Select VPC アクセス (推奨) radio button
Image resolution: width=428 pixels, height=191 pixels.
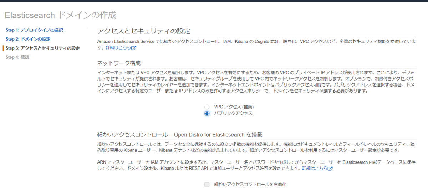tap(207, 107)
